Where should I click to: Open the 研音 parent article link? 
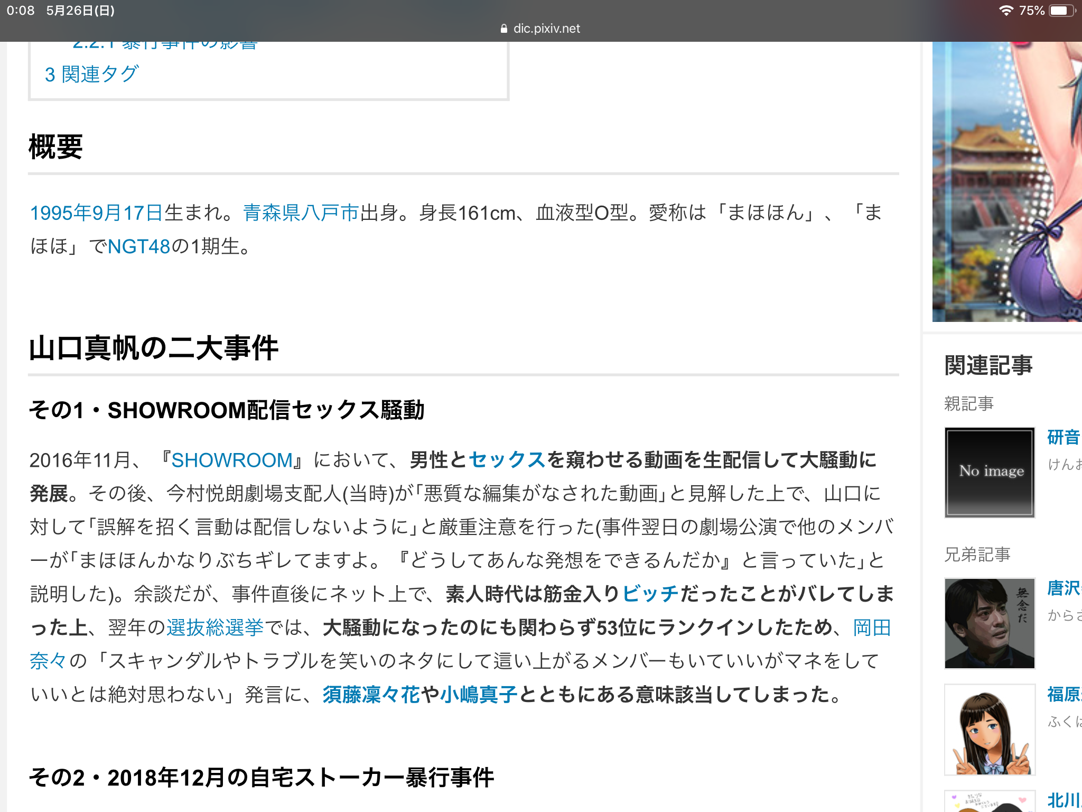[x=1064, y=437]
